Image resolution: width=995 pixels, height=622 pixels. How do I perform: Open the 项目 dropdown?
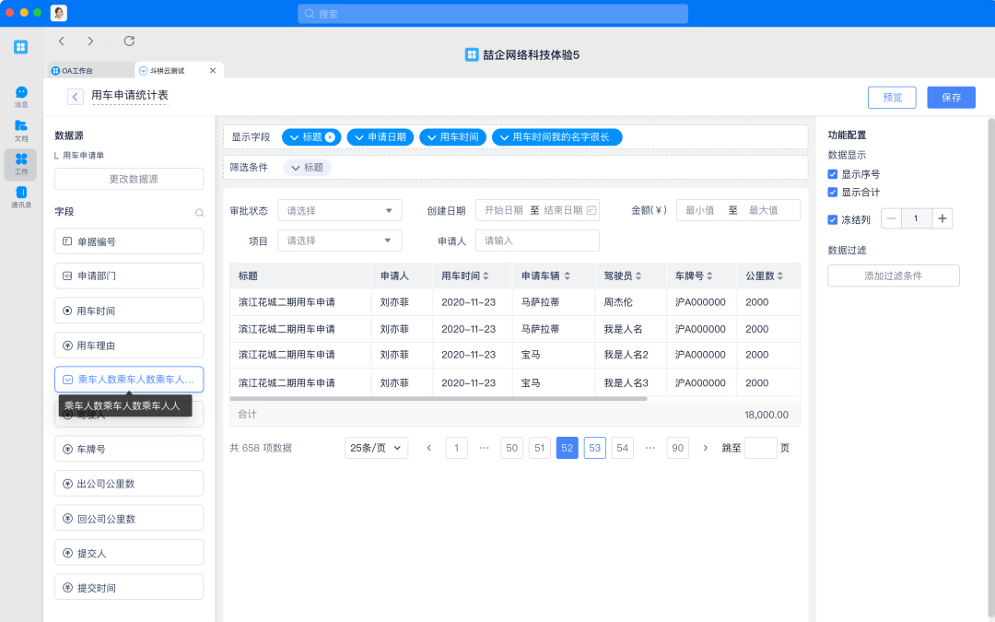[x=339, y=241]
